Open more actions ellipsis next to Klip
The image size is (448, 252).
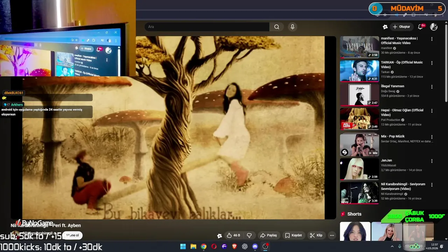click(332, 236)
